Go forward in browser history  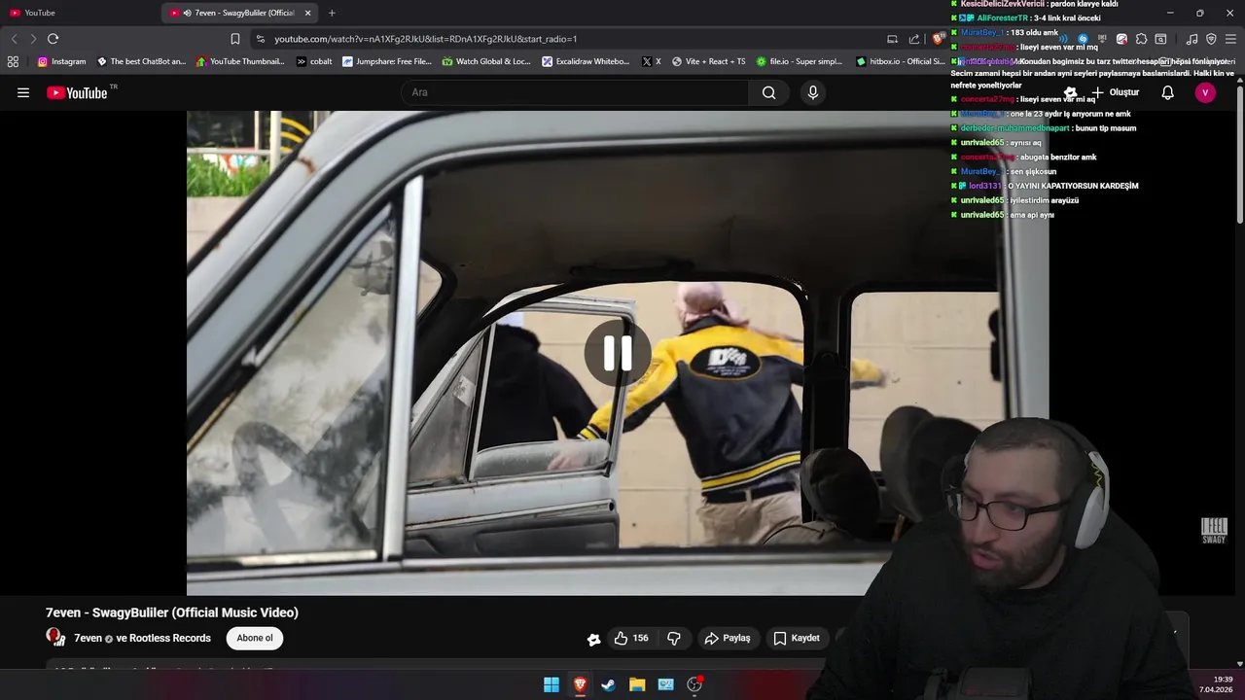point(33,39)
